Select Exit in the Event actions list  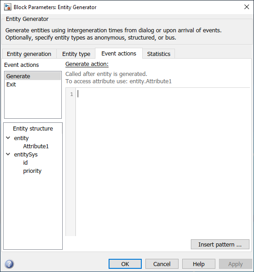[33, 85]
